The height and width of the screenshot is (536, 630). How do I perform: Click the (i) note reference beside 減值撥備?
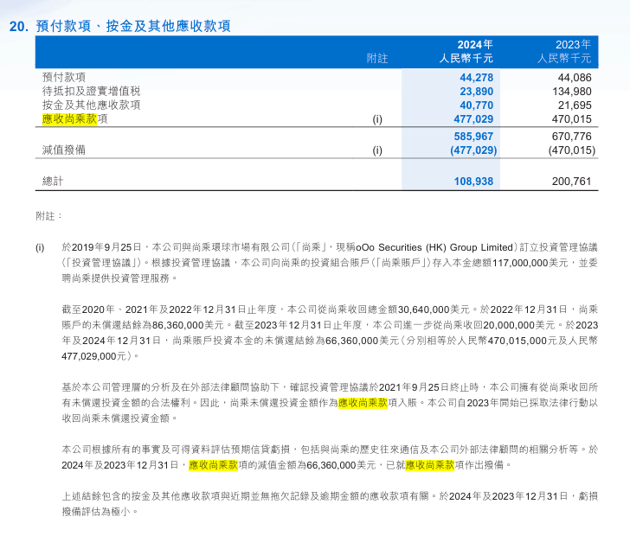pos(377,150)
